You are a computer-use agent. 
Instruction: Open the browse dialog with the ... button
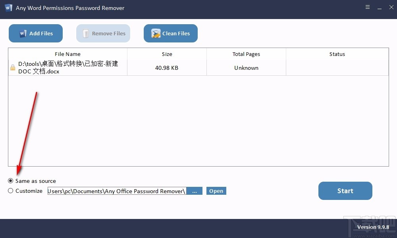click(195, 191)
